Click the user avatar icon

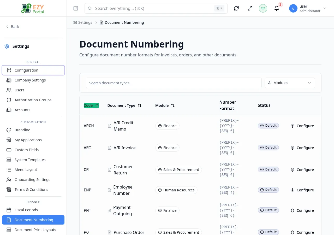point(293,8)
